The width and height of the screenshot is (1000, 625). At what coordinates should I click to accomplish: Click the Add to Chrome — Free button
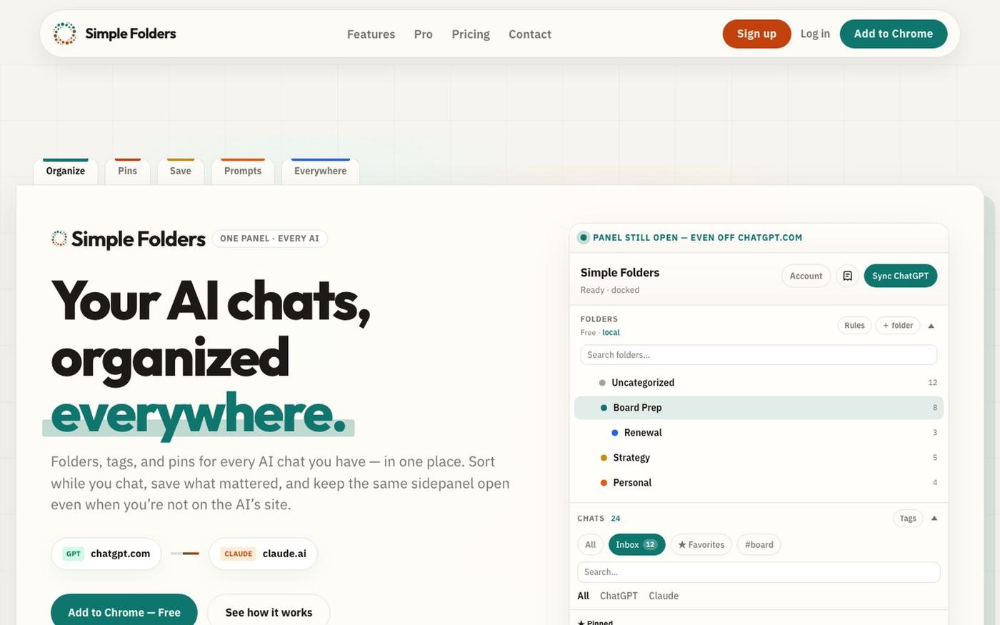(124, 612)
